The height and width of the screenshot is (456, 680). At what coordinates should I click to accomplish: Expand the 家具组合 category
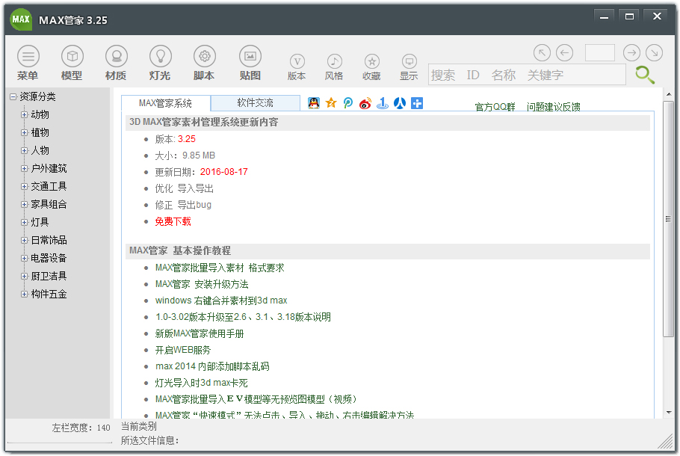pyautogui.click(x=24, y=204)
